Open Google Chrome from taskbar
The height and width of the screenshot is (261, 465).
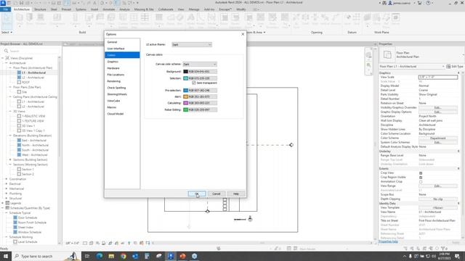[x=123, y=256]
